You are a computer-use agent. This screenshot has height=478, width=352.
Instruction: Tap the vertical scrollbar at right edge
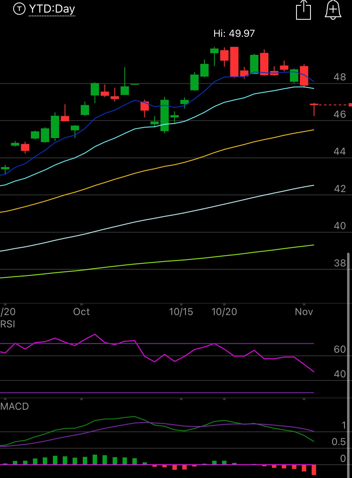[348, 365]
